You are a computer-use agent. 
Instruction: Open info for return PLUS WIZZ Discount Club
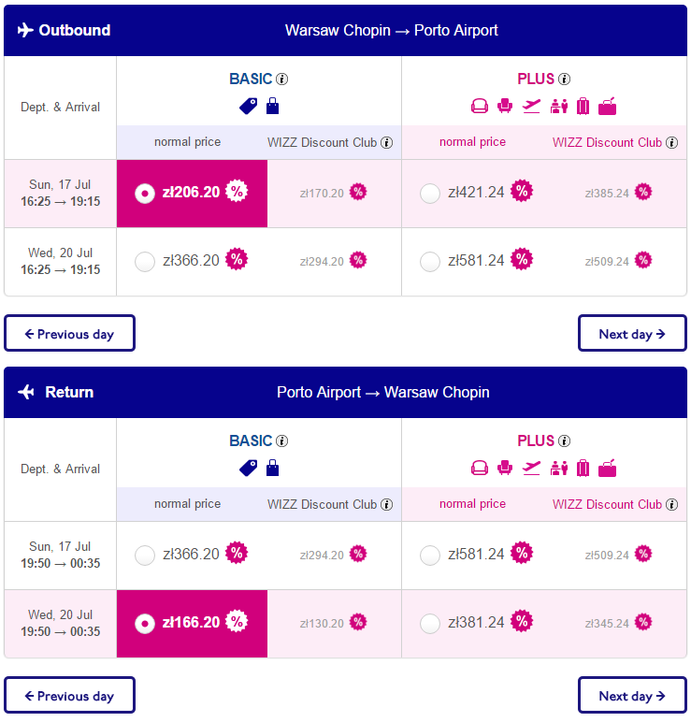(x=671, y=505)
